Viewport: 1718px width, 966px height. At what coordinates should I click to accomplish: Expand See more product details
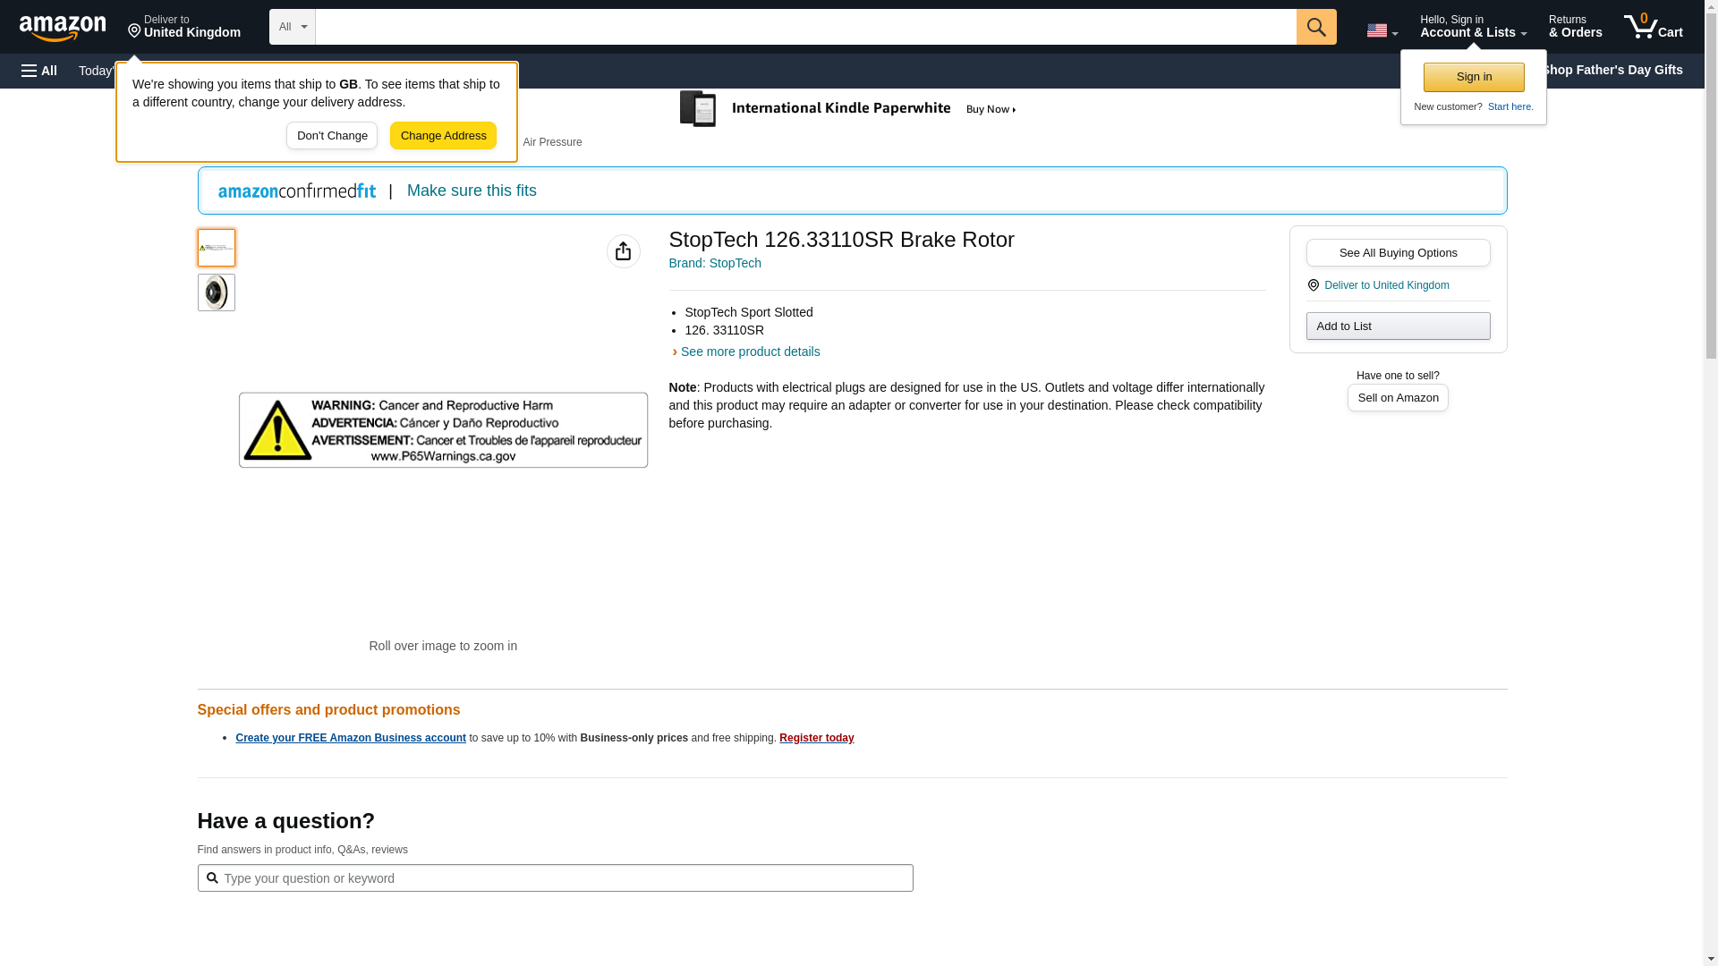pyautogui.click(x=750, y=352)
